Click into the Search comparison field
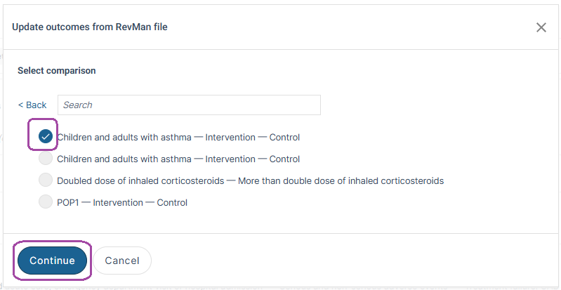Image resolution: width=561 pixels, height=290 pixels. (189, 105)
